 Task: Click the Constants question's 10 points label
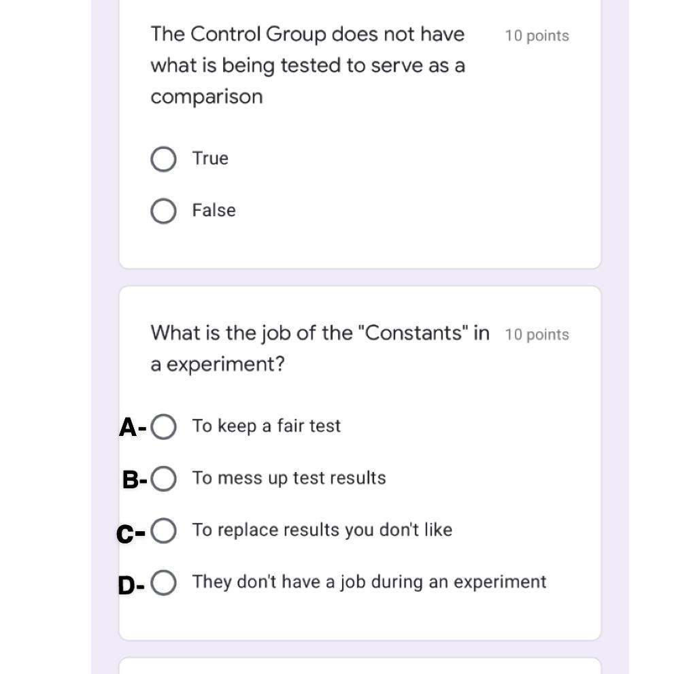coord(537,335)
